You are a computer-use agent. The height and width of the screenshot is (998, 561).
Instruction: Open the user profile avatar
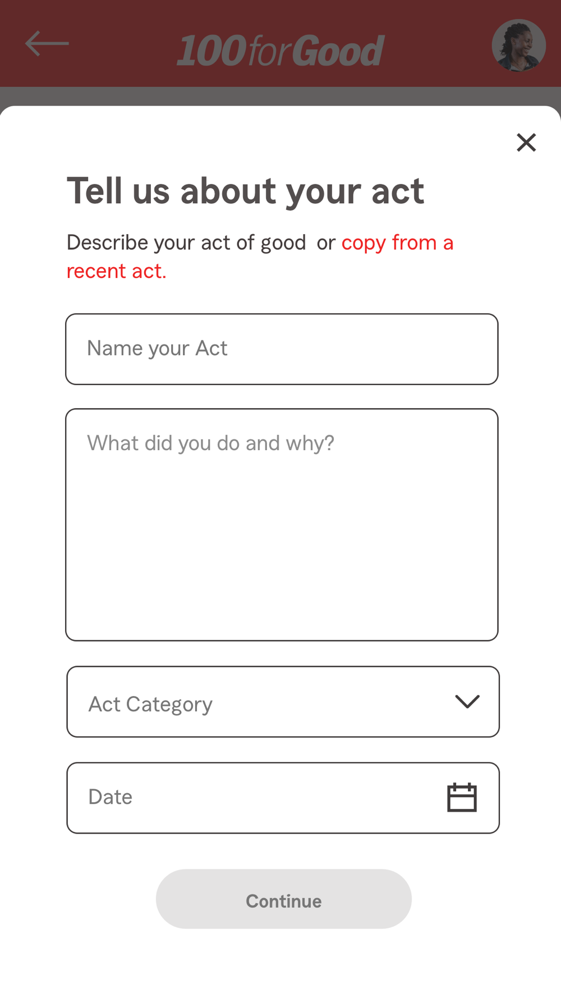pos(518,45)
